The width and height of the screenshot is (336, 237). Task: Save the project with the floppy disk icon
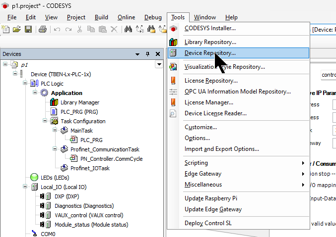28,29
